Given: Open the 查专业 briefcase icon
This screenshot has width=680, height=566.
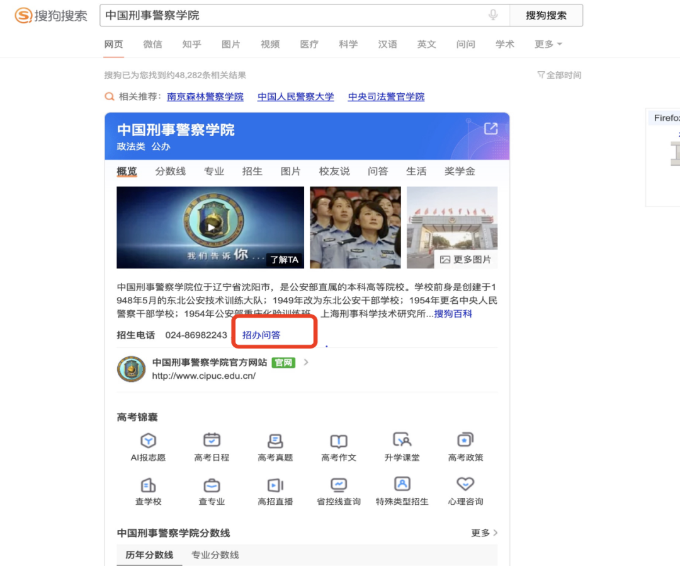Looking at the screenshot, I should click(212, 485).
